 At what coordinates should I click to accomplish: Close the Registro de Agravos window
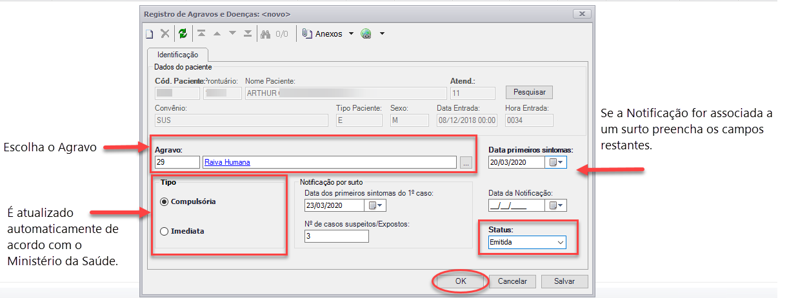(582, 14)
